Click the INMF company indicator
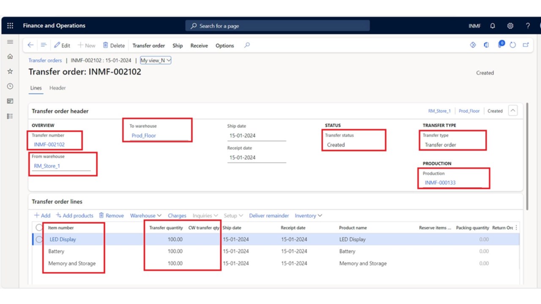The height and width of the screenshot is (304, 541). coord(475,26)
